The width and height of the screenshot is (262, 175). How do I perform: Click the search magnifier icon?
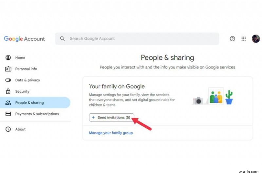(62, 39)
